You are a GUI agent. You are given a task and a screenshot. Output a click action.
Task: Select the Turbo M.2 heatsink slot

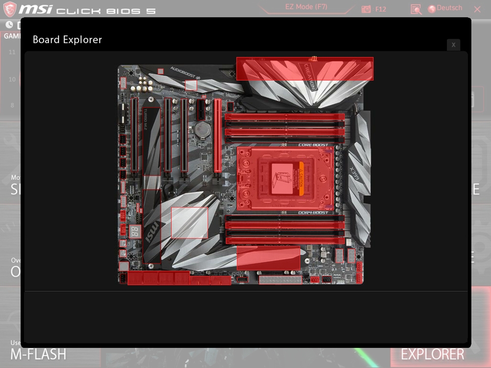click(151, 142)
